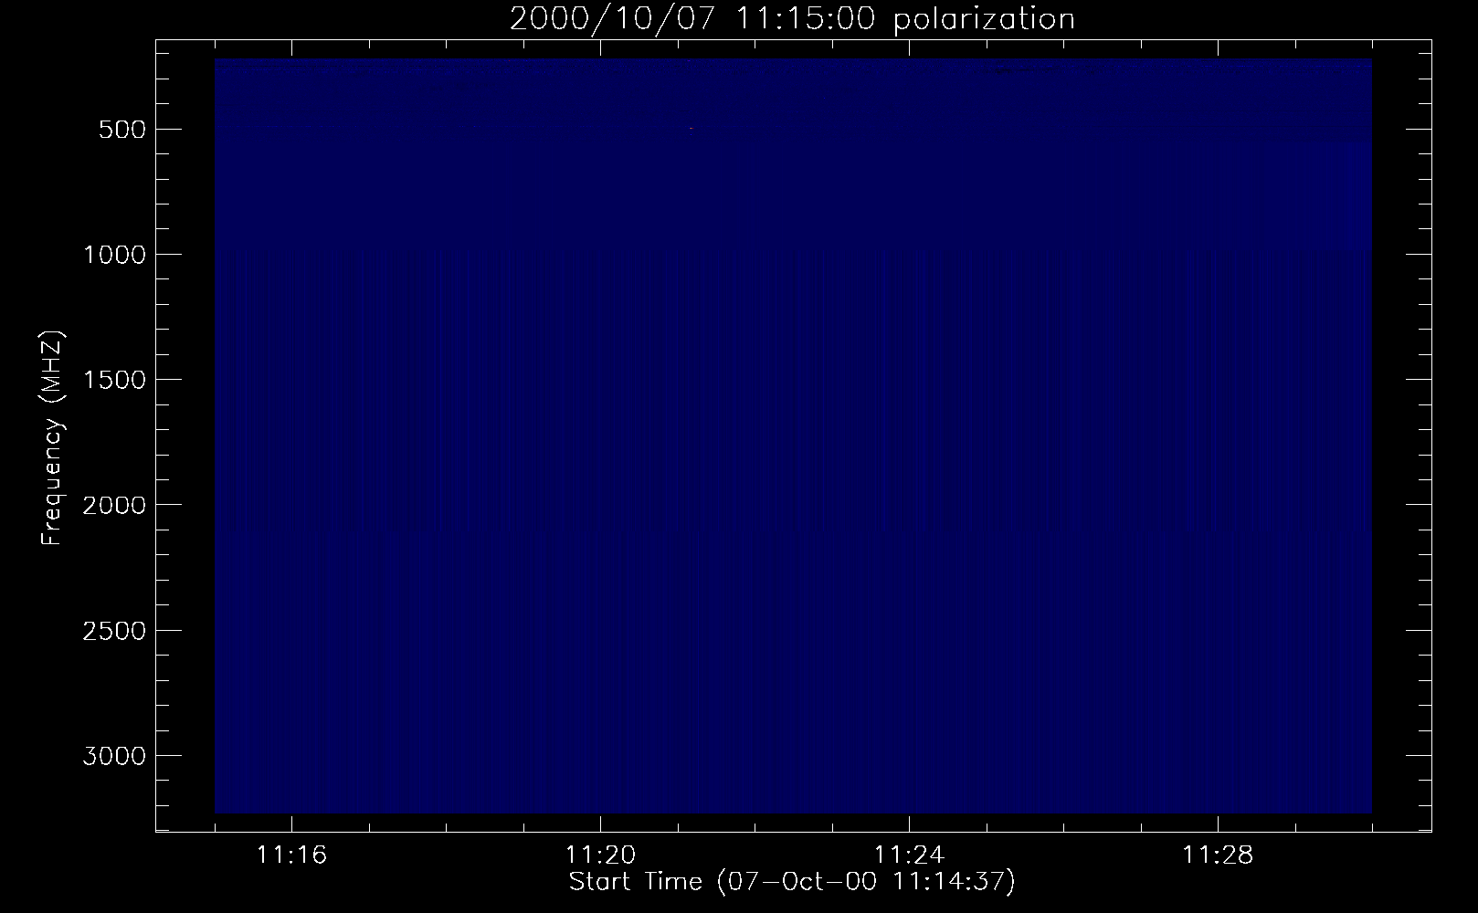Click the "Start Time (07-Oct-00 11:14:37)" label
Screen dimensions: 1478x913
point(792,882)
